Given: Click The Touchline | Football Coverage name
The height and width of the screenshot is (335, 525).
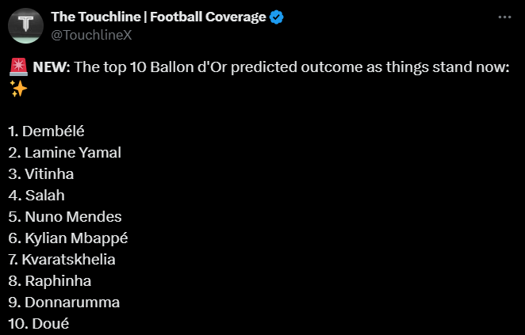Looking at the screenshot, I should pos(159,17).
